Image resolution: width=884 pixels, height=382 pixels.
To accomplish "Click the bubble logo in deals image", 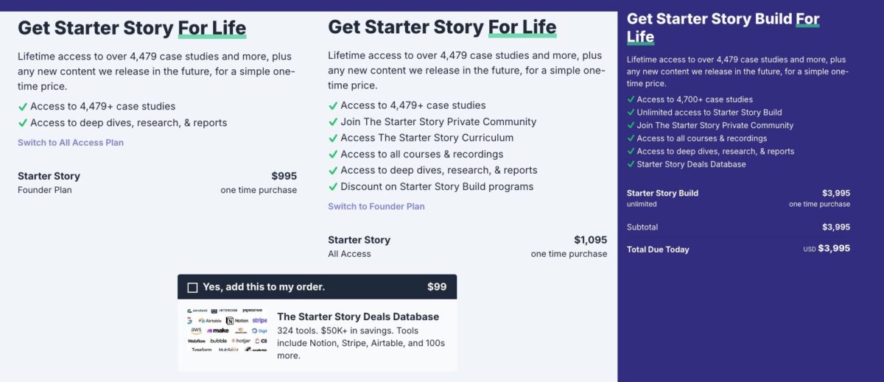I will [219, 341].
